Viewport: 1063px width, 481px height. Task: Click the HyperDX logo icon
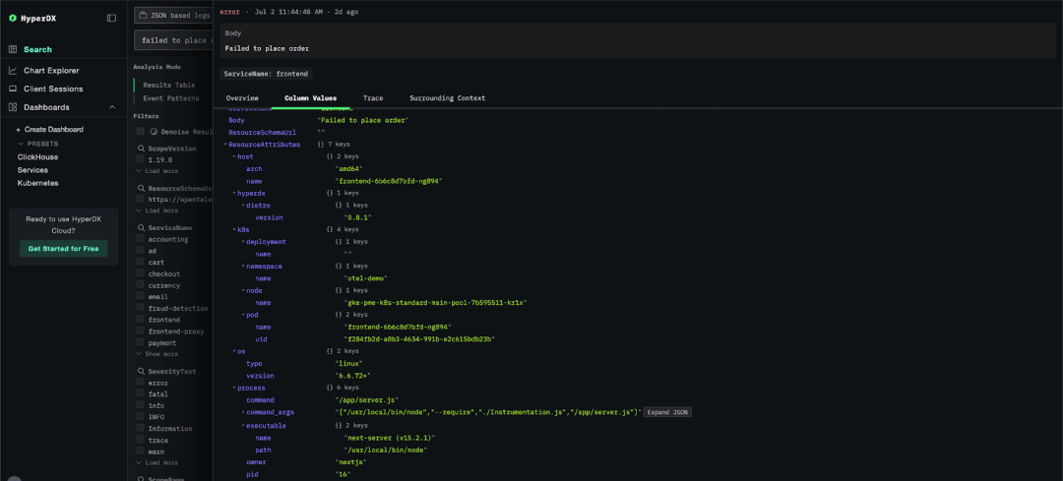point(12,19)
